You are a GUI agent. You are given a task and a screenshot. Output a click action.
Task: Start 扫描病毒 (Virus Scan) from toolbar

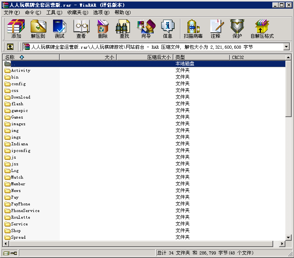pyautogui.click(x=193, y=29)
